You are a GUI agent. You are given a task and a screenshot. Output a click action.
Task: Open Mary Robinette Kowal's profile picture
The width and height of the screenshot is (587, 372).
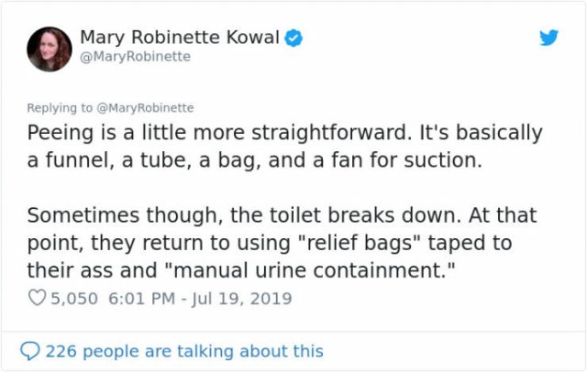pyautogui.click(x=50, y=49)
